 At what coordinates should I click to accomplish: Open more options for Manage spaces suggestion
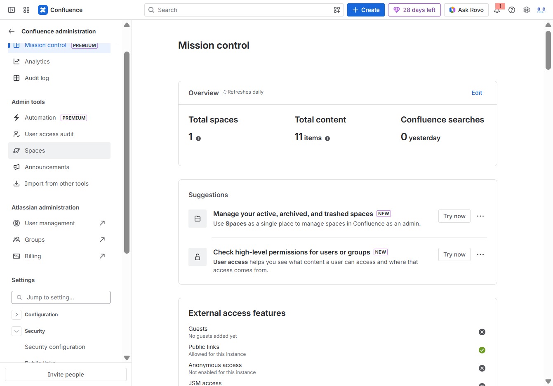click(x=480, y=216)
